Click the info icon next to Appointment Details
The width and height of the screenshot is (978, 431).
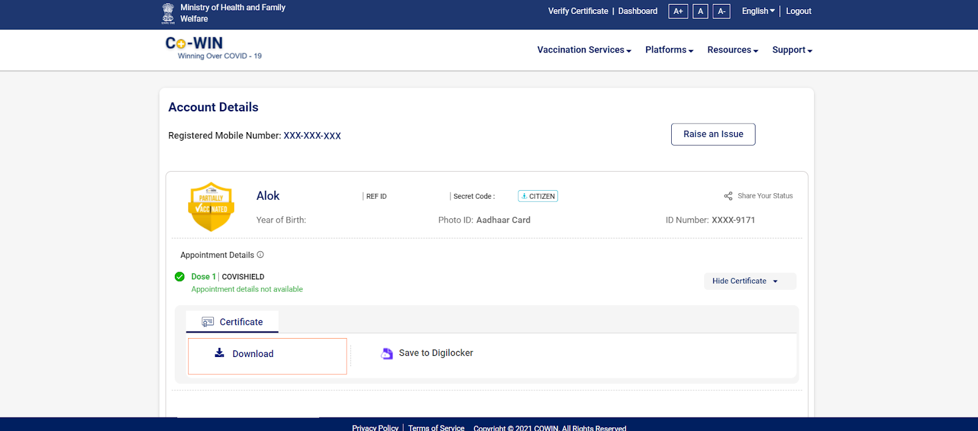pyautogui.click(x=260, y=255)
